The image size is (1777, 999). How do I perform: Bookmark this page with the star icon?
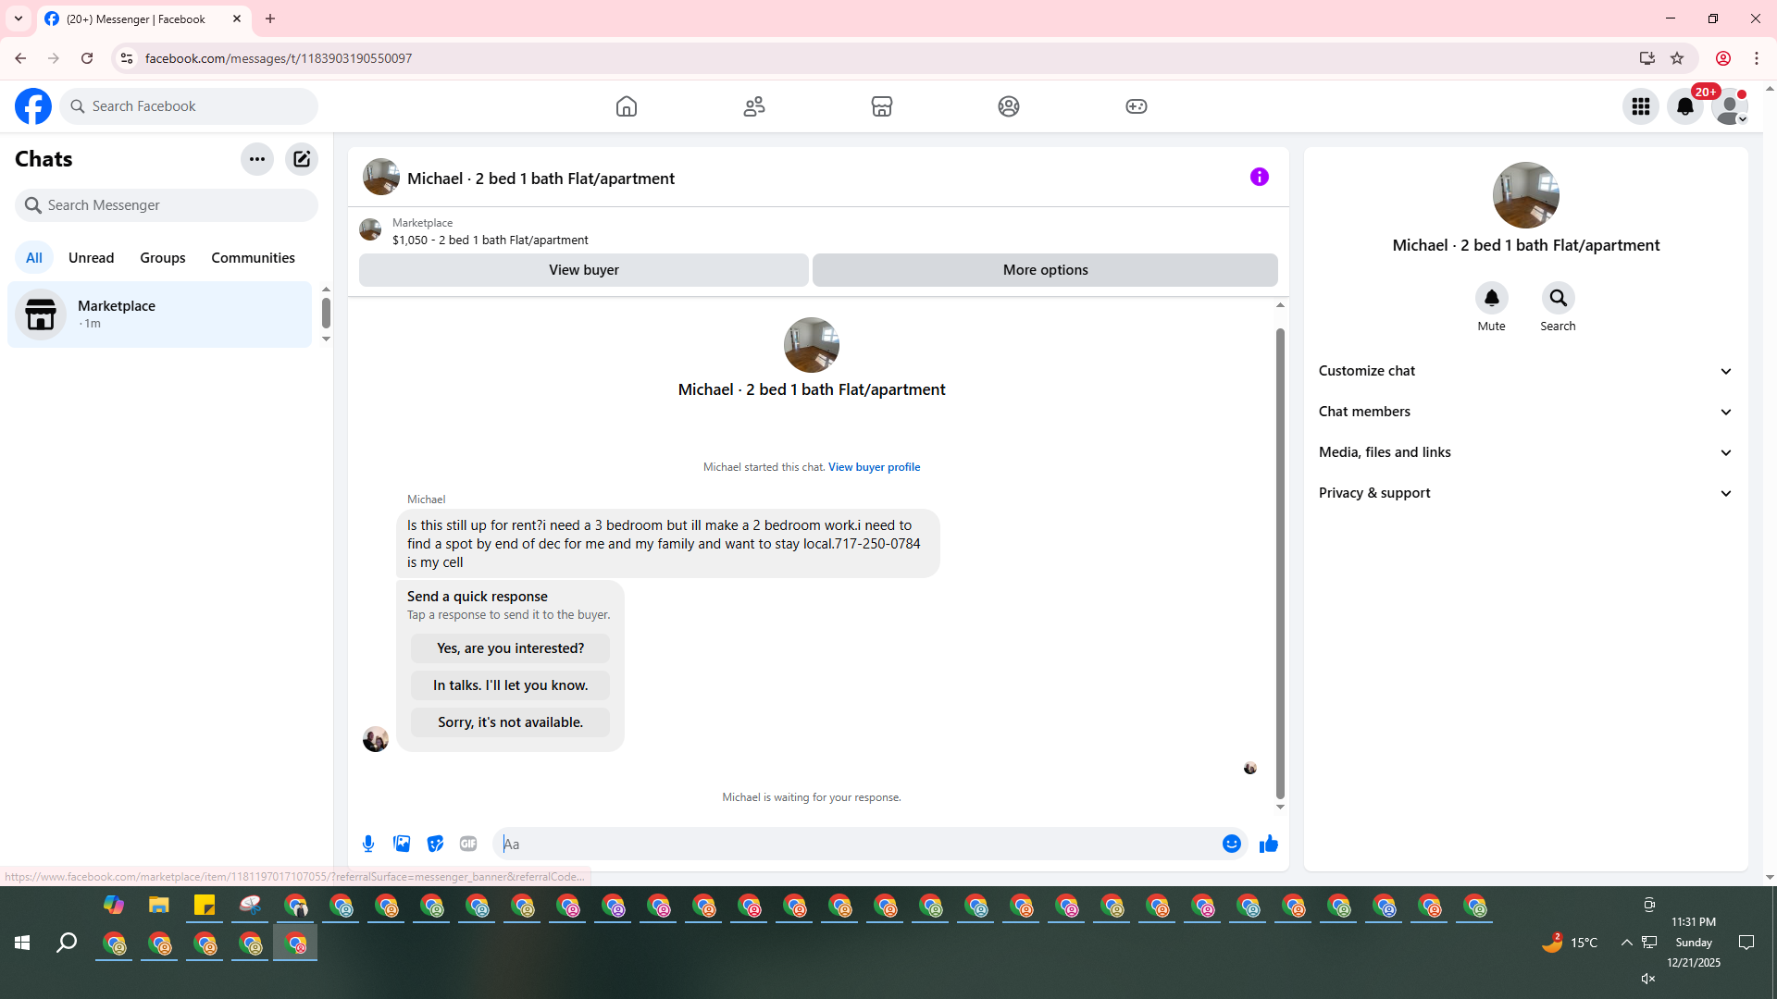point(1677,58)
